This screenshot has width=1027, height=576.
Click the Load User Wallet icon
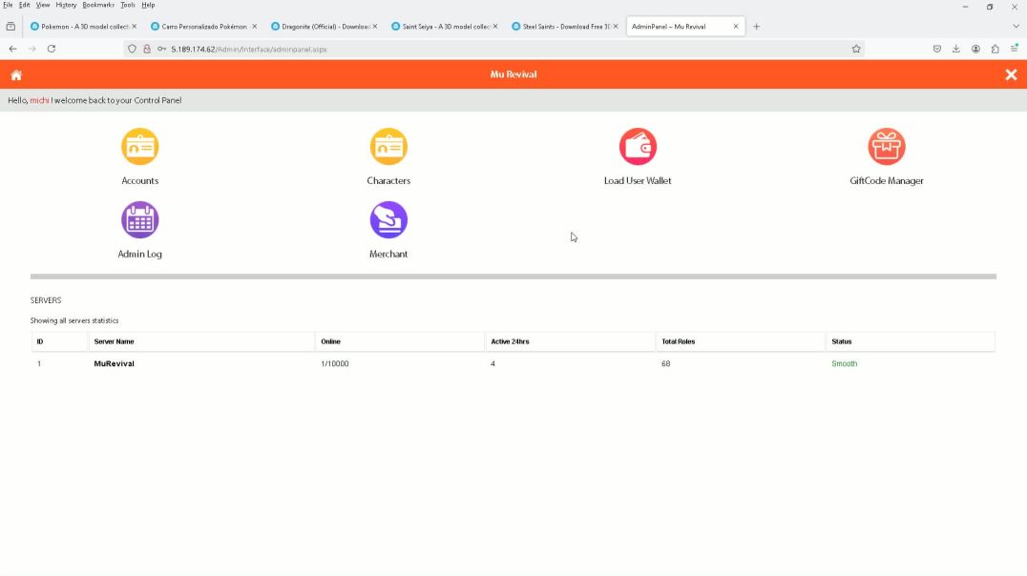pos(638,147)
